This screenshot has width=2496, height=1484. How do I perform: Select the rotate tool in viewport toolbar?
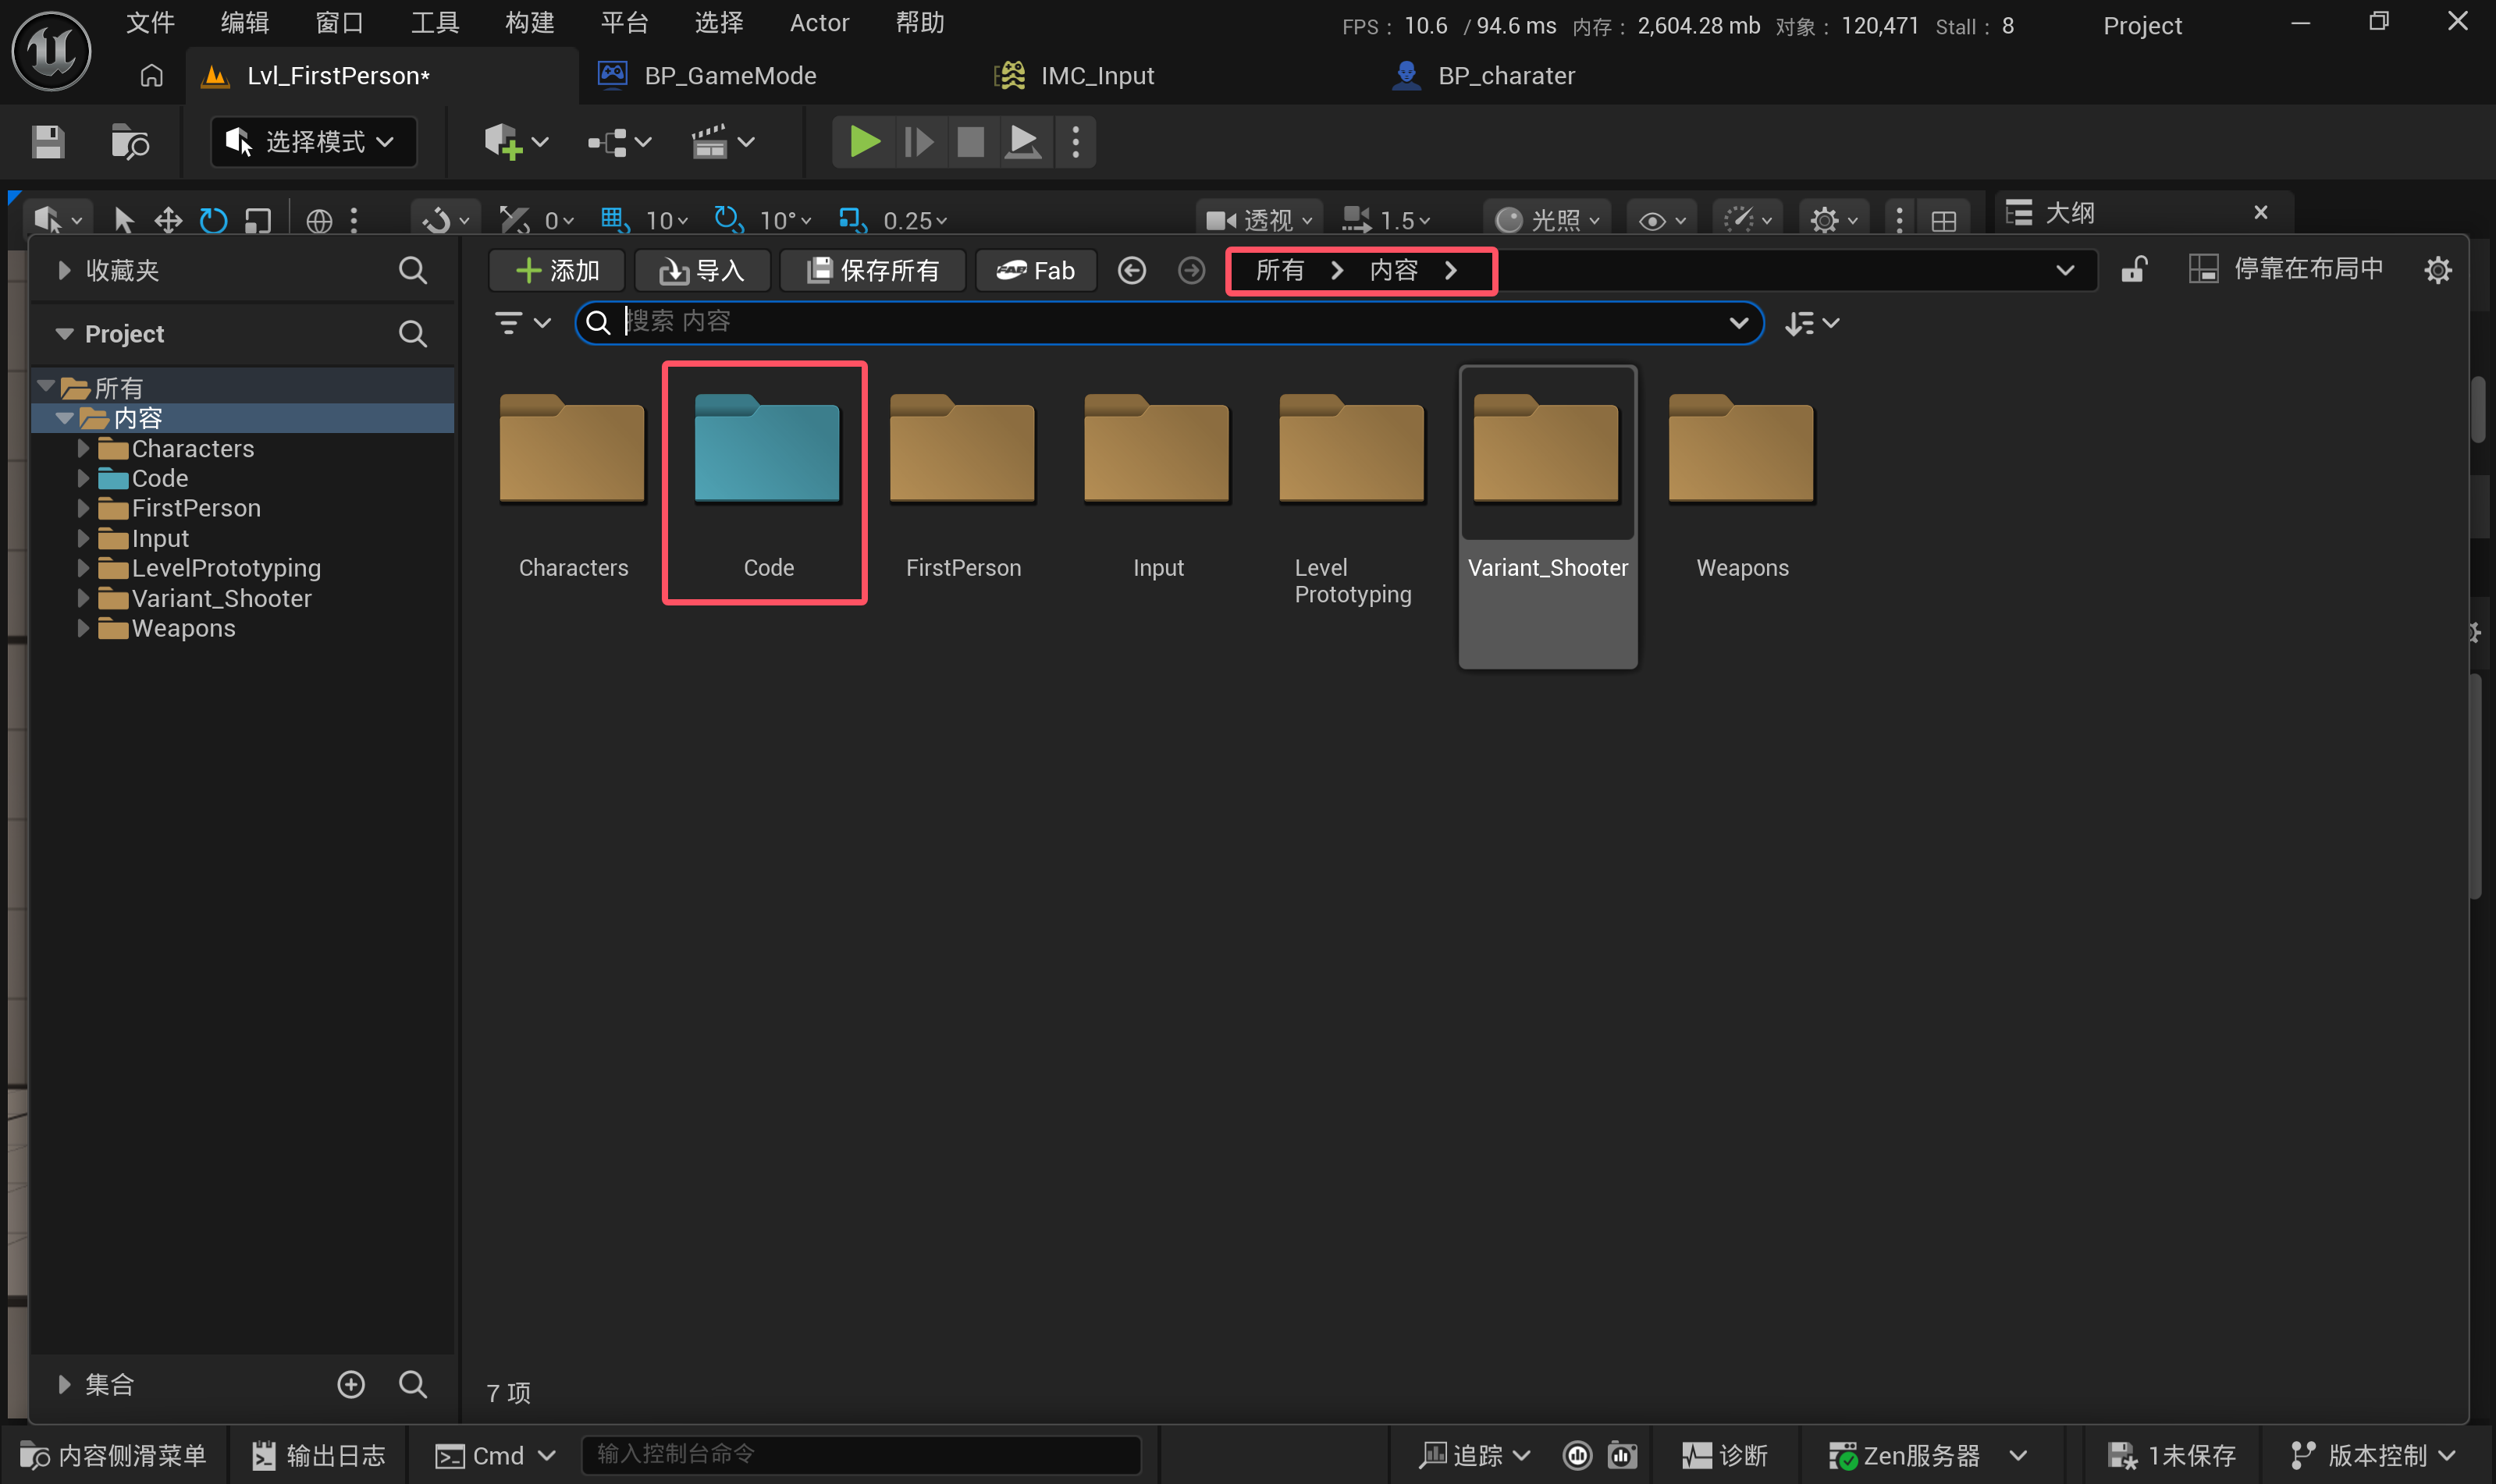(213, 220)
